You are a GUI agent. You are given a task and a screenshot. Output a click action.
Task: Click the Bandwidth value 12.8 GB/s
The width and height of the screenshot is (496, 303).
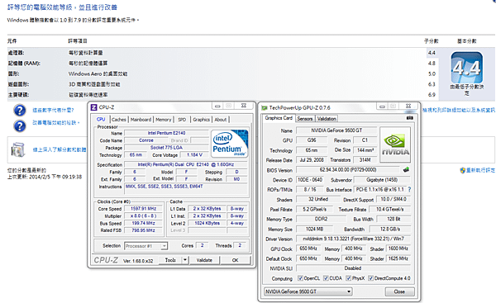coord(390,229)
